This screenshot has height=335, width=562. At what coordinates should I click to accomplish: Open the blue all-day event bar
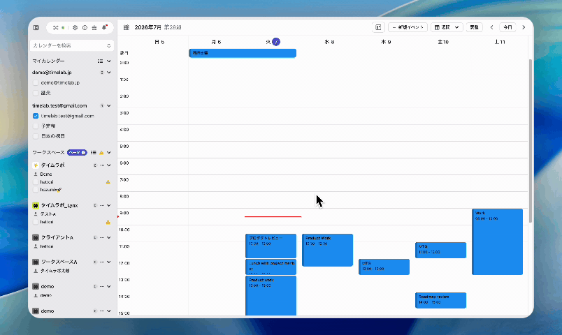243,53
